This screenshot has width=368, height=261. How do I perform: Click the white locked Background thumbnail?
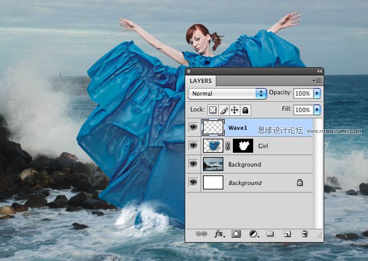point(213,182)
